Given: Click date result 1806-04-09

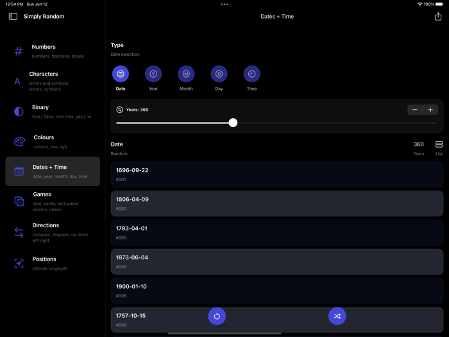Looking at the screenshot, I should (277, 203).
